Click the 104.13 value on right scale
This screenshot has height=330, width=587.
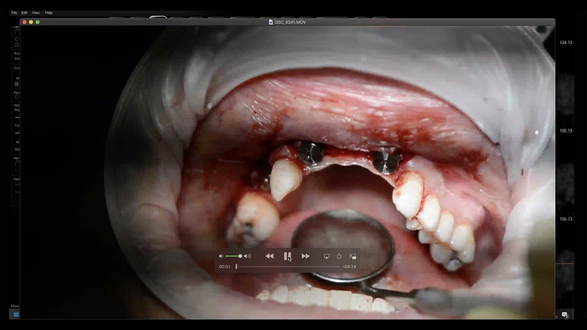(x=566, y=43)
